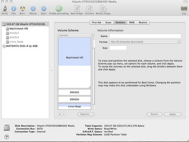Click the Burn toolbar icon

coord(22,9)
